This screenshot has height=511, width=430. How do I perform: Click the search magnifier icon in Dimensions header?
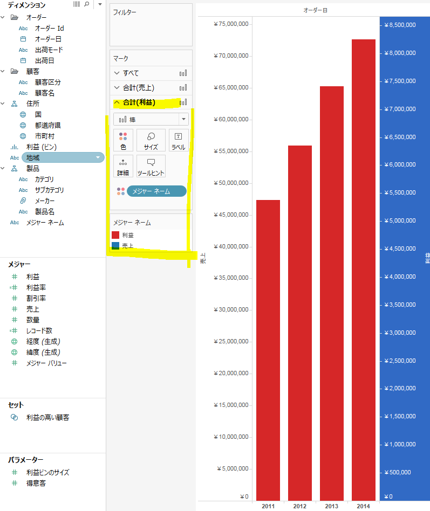pos(86,4)
